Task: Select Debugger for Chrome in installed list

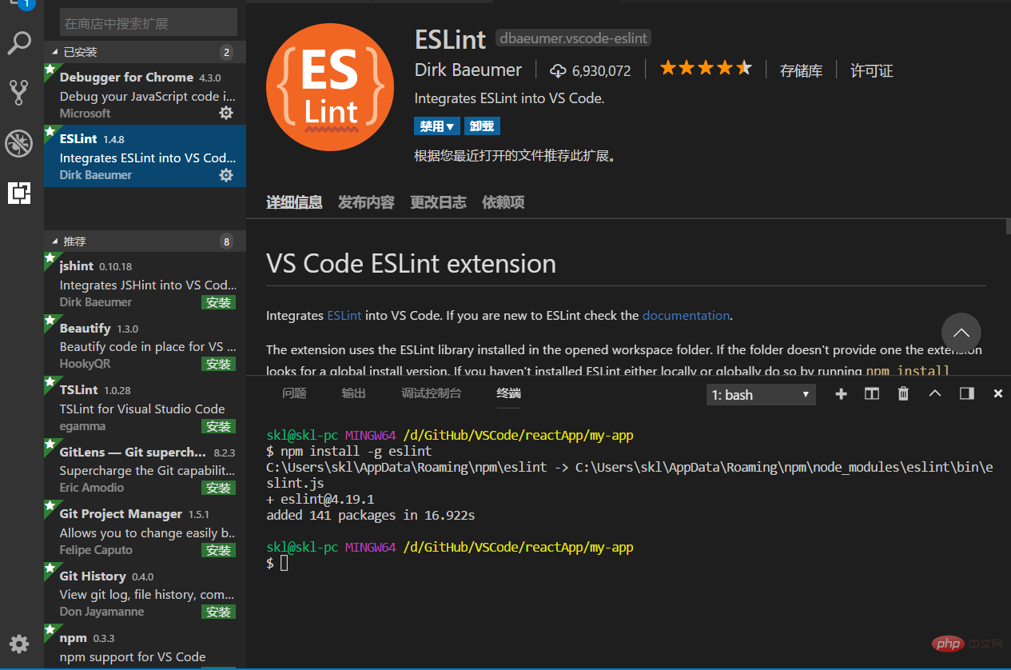Action: click(x=145, y=94)
